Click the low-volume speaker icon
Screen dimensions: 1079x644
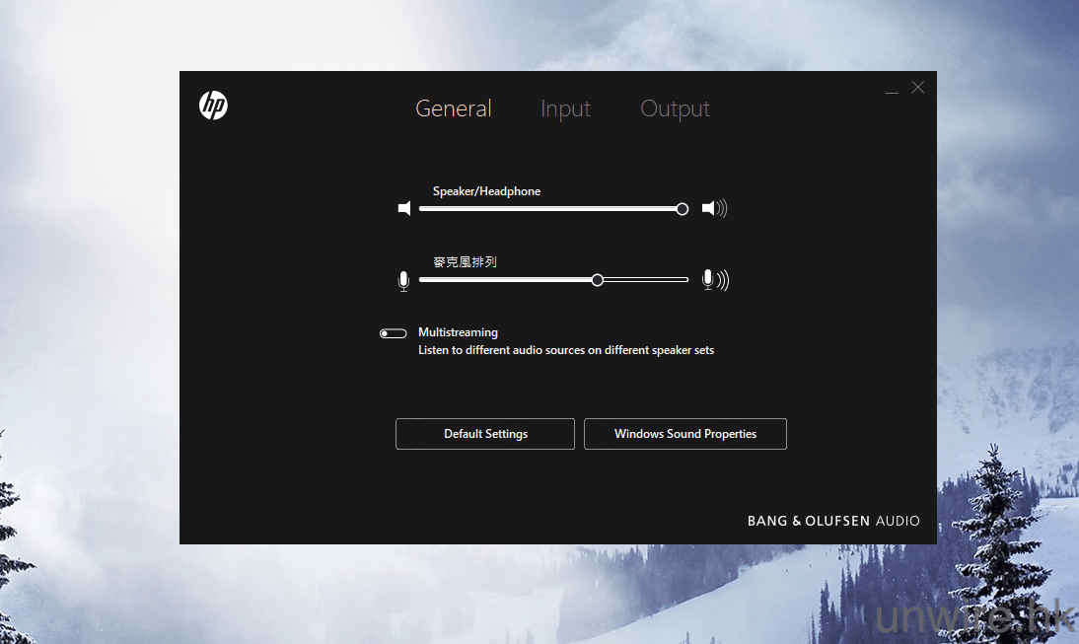pos(403,209)
